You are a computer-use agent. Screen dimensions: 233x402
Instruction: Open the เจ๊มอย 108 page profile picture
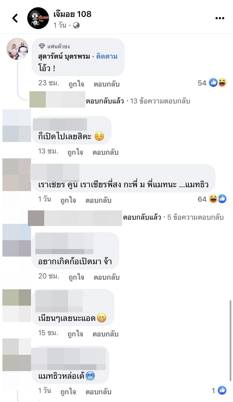[38, 18]
